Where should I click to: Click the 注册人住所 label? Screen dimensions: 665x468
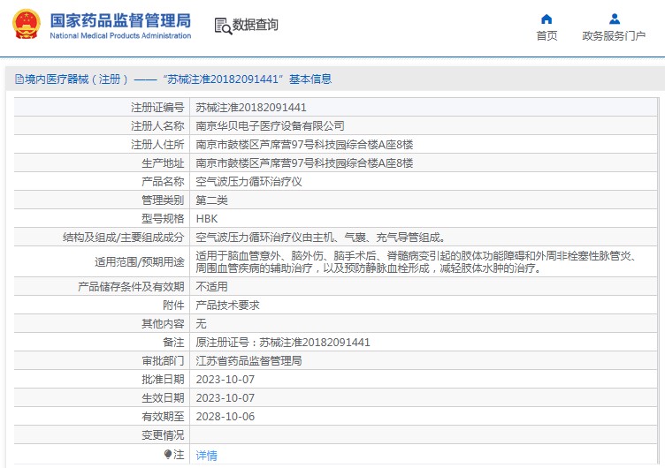tap(157, 145)
